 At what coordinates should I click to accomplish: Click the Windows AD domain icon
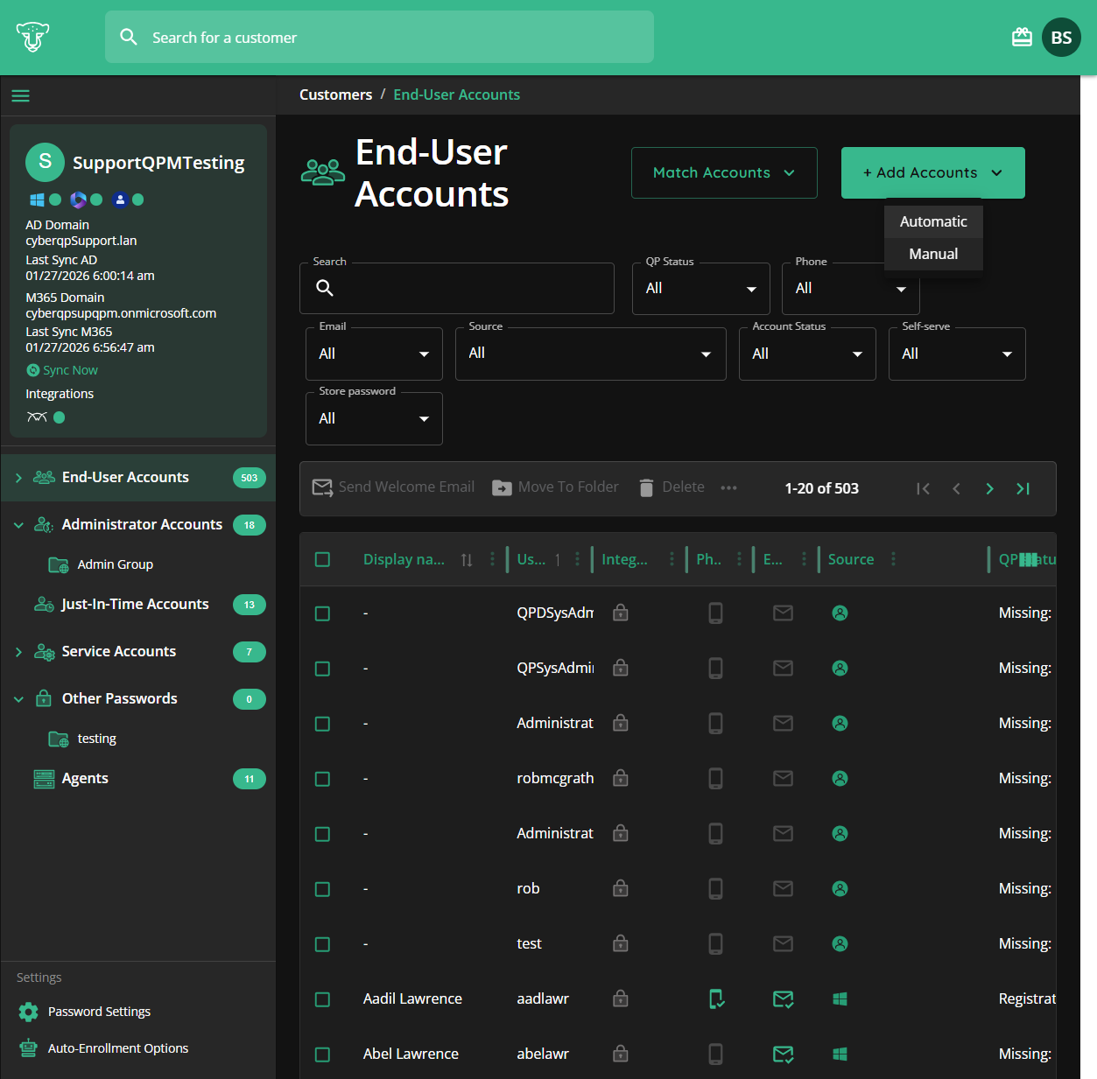(37, 200)
